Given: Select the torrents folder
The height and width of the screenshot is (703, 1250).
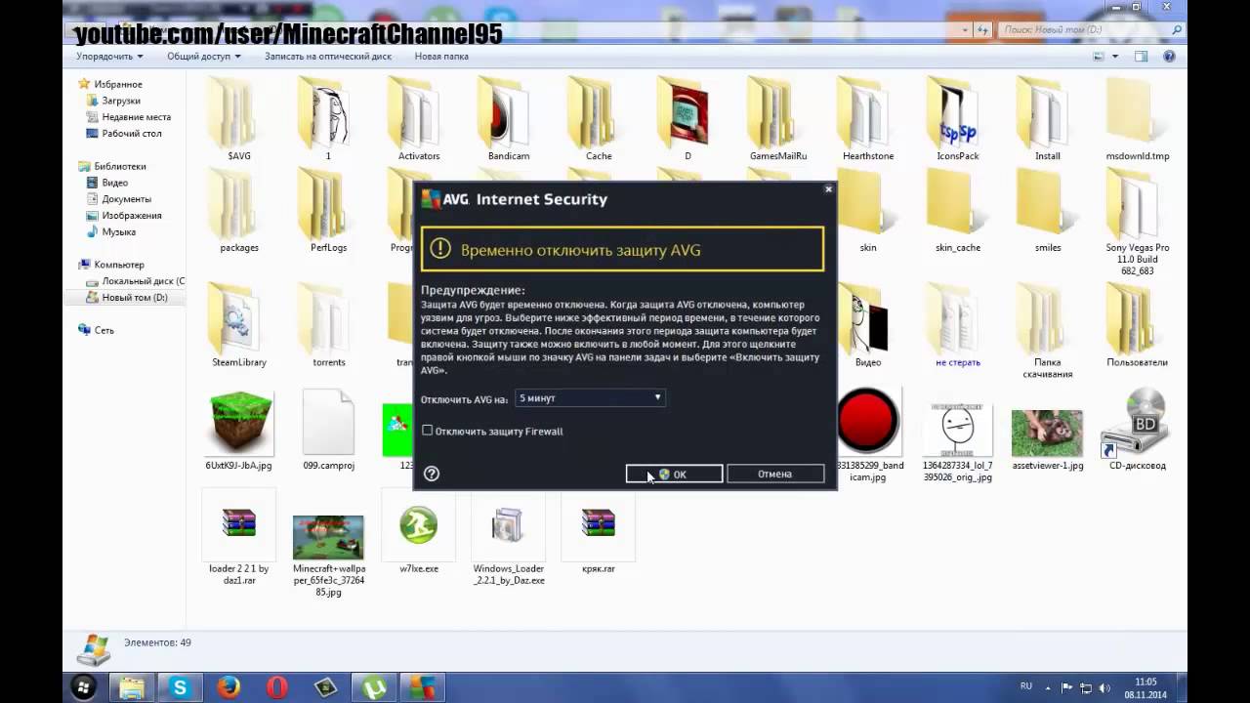Looking at the screenshot, I should coord(329,325).
